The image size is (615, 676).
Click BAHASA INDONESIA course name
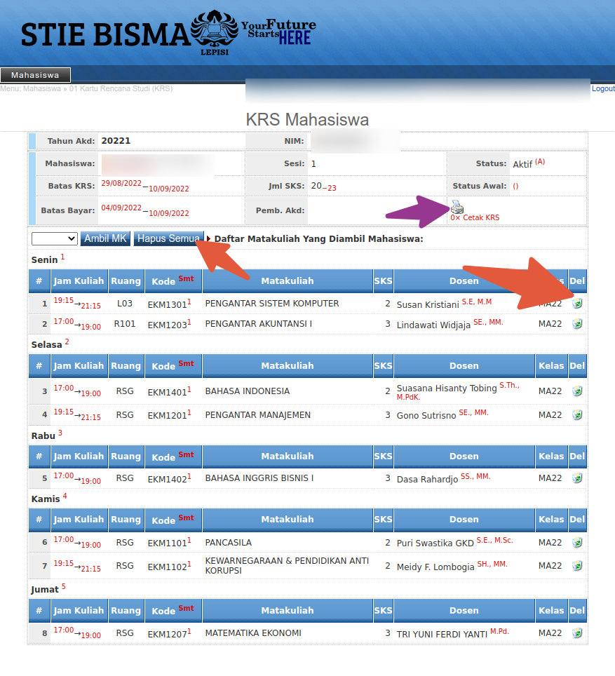[247, 391]
